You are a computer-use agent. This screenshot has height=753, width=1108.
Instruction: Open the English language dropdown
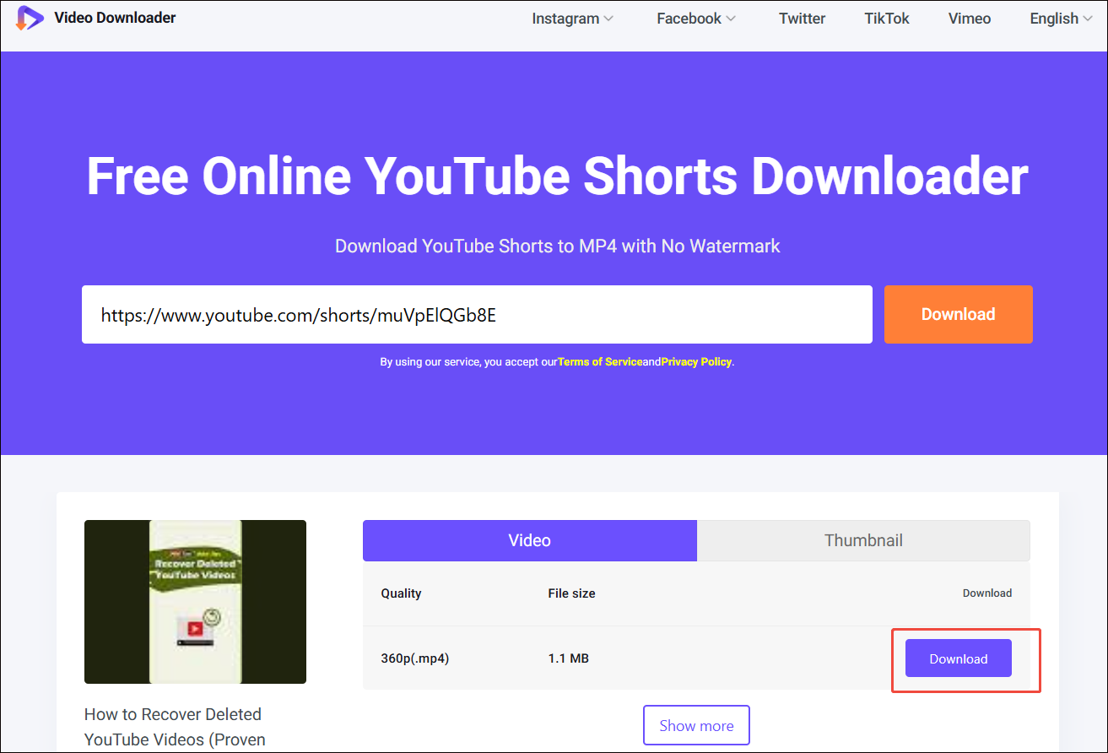[x=1060, y=19]
